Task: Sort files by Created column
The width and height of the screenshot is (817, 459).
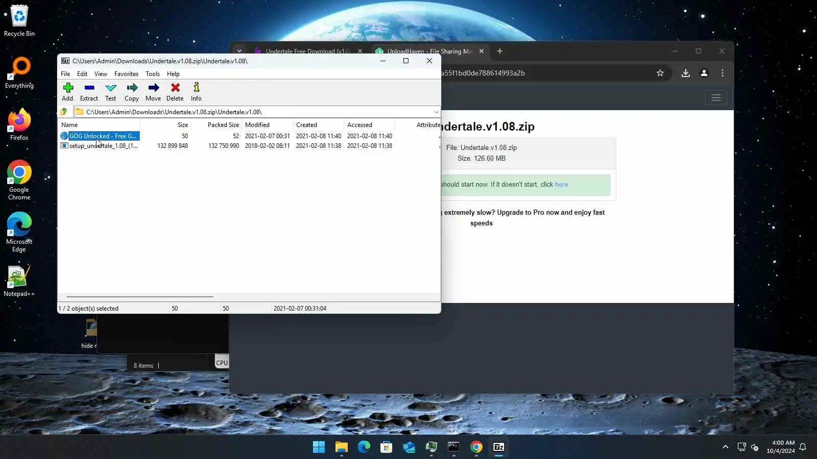Action: point(319,125)
